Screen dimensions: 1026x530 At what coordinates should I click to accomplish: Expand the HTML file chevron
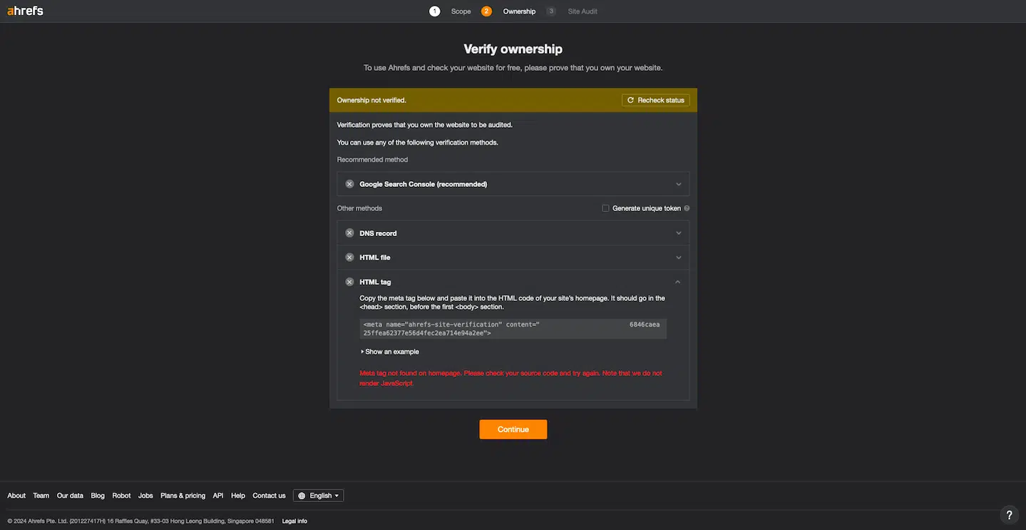tap(678, 258)
